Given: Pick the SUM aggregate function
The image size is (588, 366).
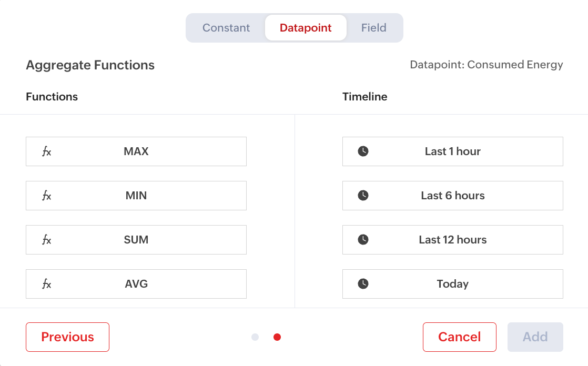Looking at the screenshot, I should (x=136, y=240).
